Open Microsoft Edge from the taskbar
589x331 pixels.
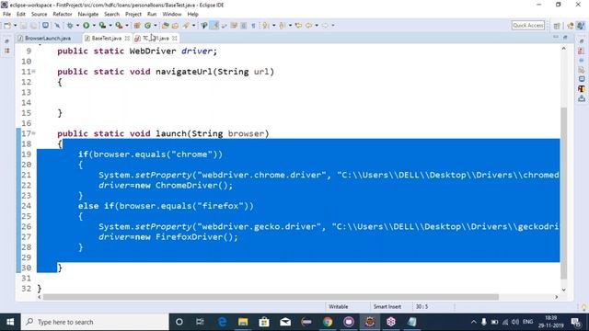(x=222, y=322)
